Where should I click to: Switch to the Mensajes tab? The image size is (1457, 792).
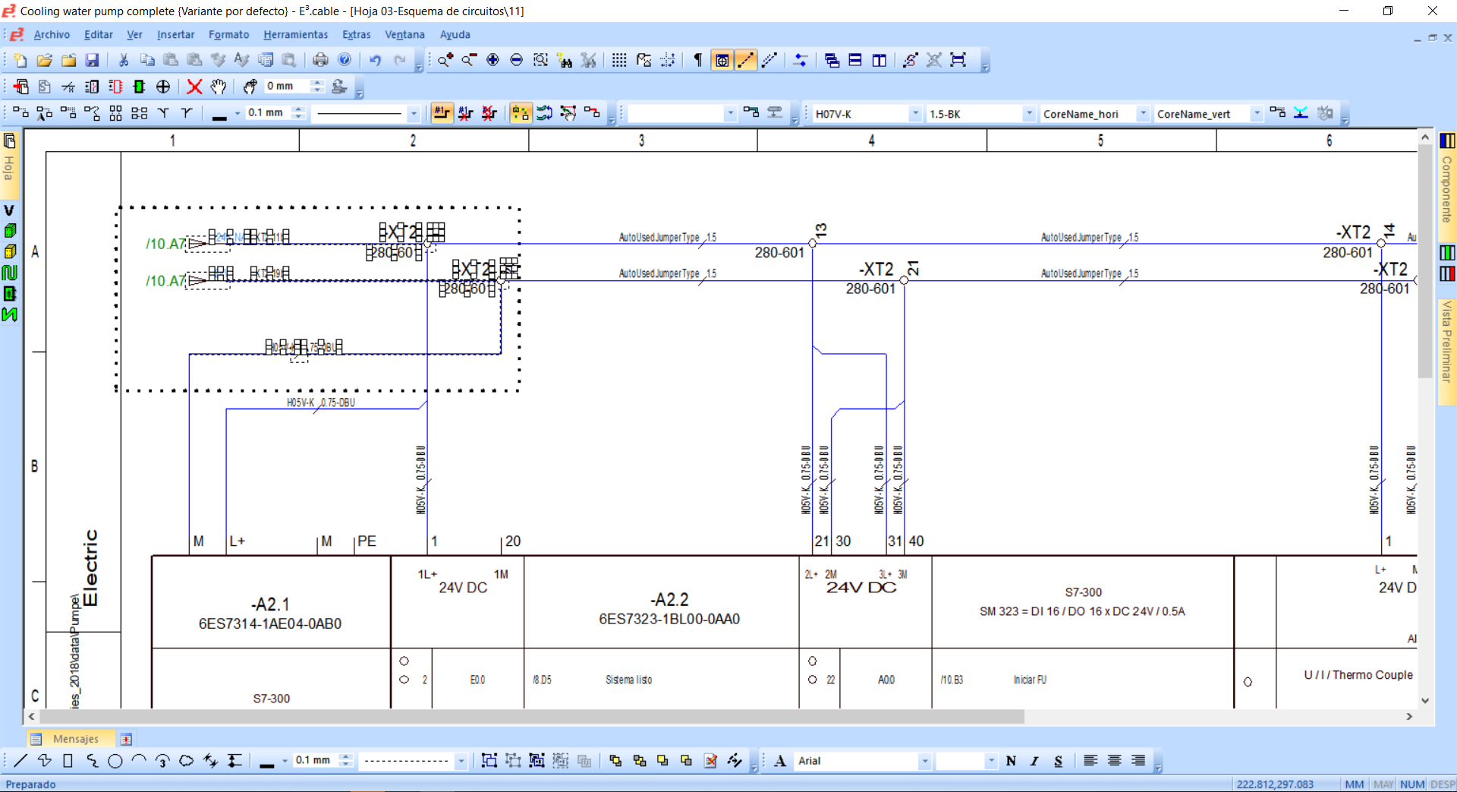71,739
